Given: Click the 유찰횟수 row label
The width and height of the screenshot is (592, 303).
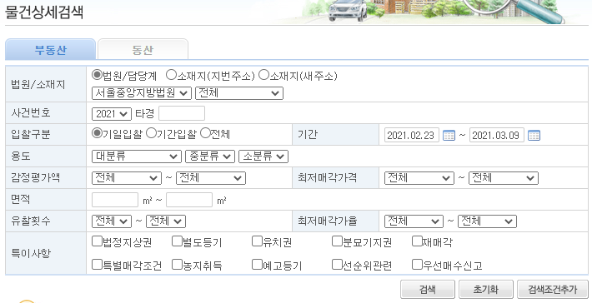Looking at the screenshot, I should coord(31,221).
